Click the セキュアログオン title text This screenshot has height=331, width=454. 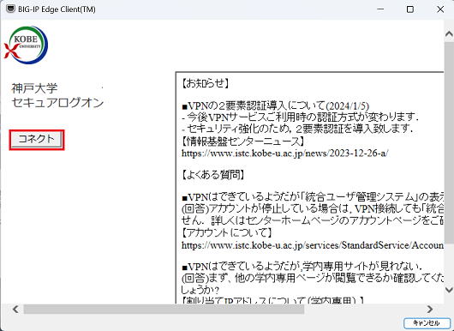click(57, 103)
